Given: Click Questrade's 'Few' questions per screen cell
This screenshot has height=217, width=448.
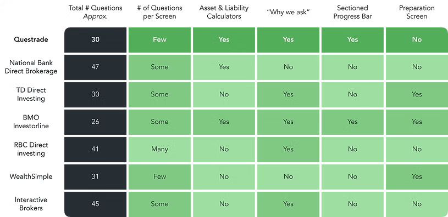Looking at the screenshot, I should [x=159, y=40].
